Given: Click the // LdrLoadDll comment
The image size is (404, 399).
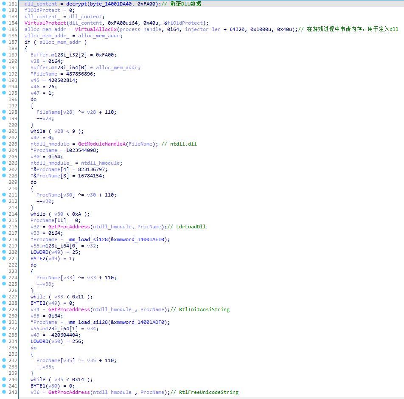Looking at the screenshot, I should [187, 227].
